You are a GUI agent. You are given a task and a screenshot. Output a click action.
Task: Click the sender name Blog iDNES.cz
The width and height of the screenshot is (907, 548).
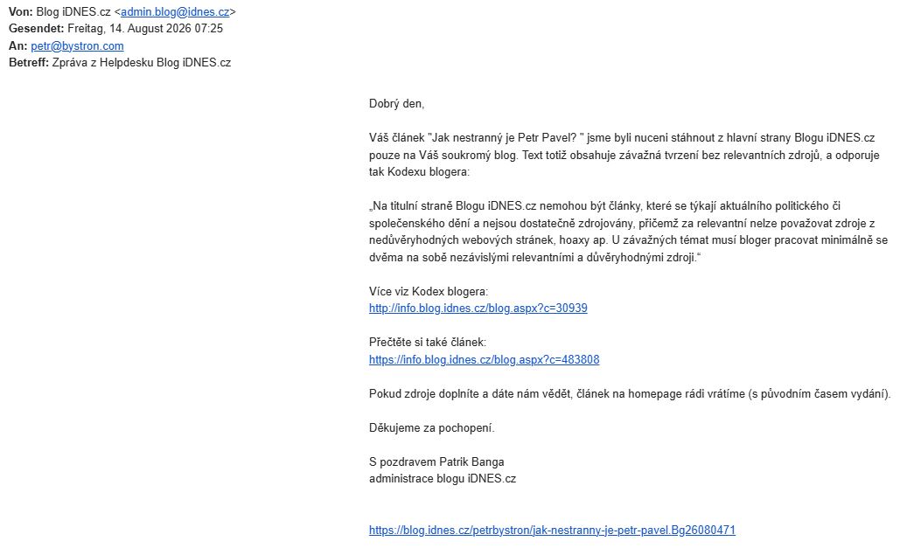click(73, 11)
